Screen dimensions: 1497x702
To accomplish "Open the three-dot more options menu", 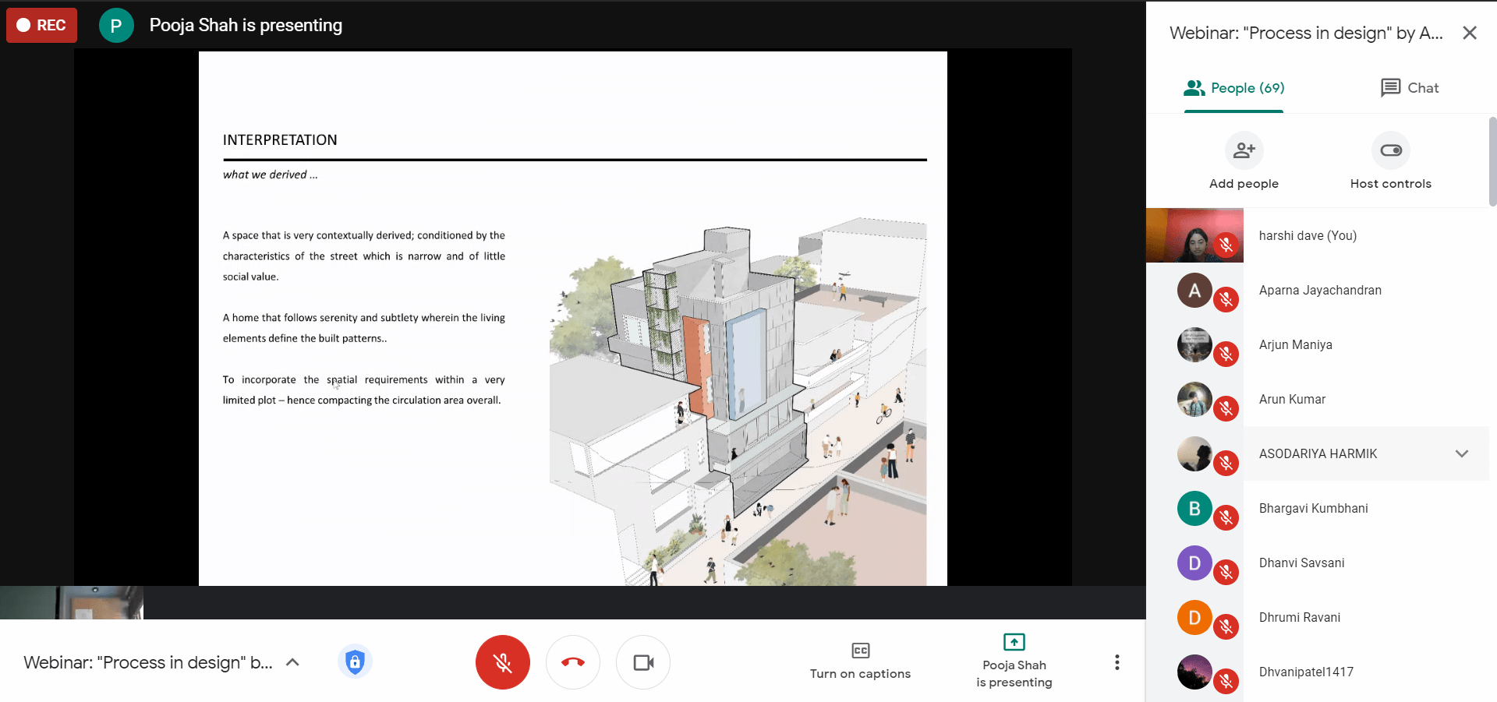I will point(1117,662).
